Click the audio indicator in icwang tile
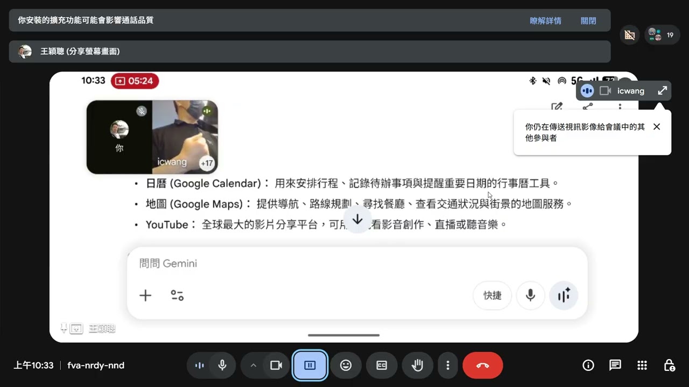Screen dimensions: 689x387 (x=587, y=91)
